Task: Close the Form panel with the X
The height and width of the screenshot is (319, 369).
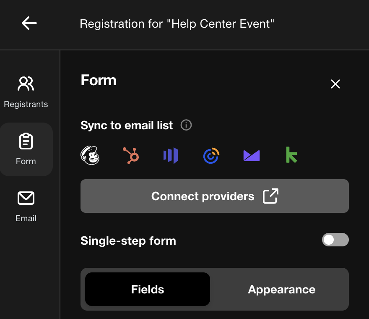Action: coord(335,84)
